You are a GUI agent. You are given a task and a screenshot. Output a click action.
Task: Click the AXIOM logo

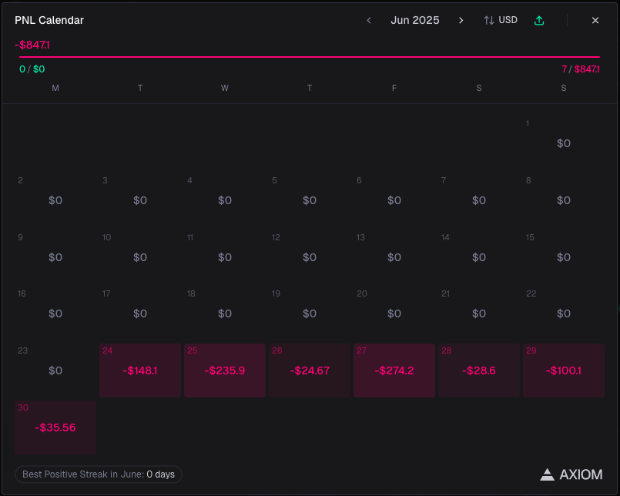571,474
